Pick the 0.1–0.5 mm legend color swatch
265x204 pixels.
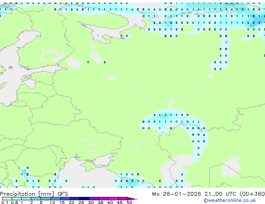click(x=7, y=199)
